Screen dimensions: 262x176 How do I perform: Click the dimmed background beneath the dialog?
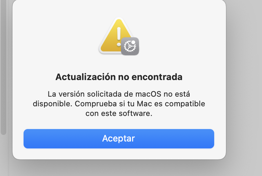pyautogui.click(x=119, y=168)
